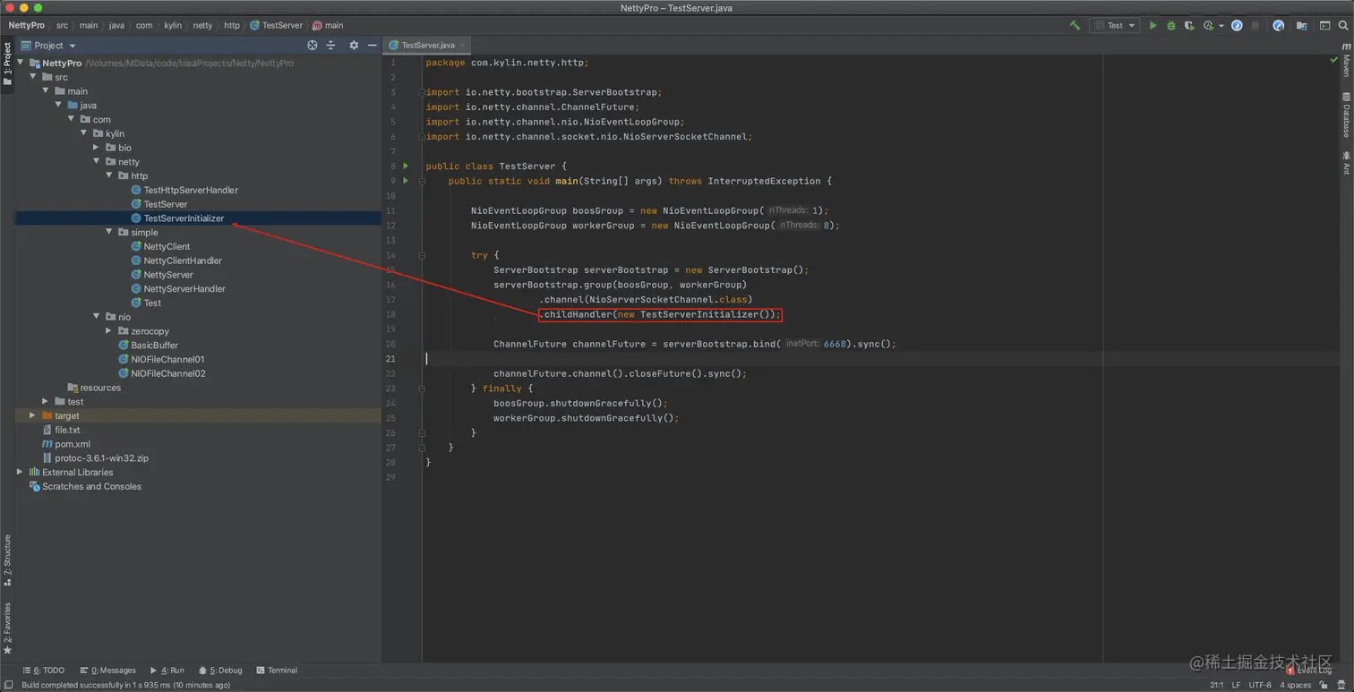Screen dimensions: 1354x692
Task: Click TestServer in the navigation breadcrumb
Action: pos(277,25)
